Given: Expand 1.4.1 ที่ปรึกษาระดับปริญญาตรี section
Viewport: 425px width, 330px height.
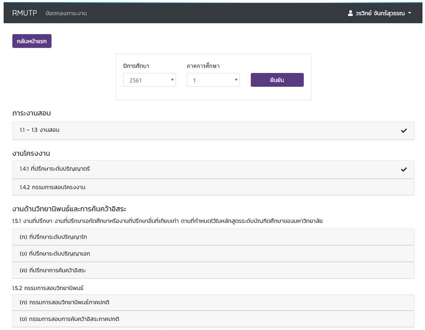Looking at the screenshot, I should coord(55,169).
